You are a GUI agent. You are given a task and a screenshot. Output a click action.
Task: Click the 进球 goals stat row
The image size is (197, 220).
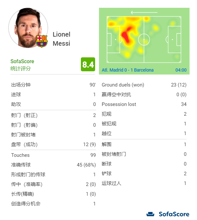pyautogui.click(x=53, y=94)
